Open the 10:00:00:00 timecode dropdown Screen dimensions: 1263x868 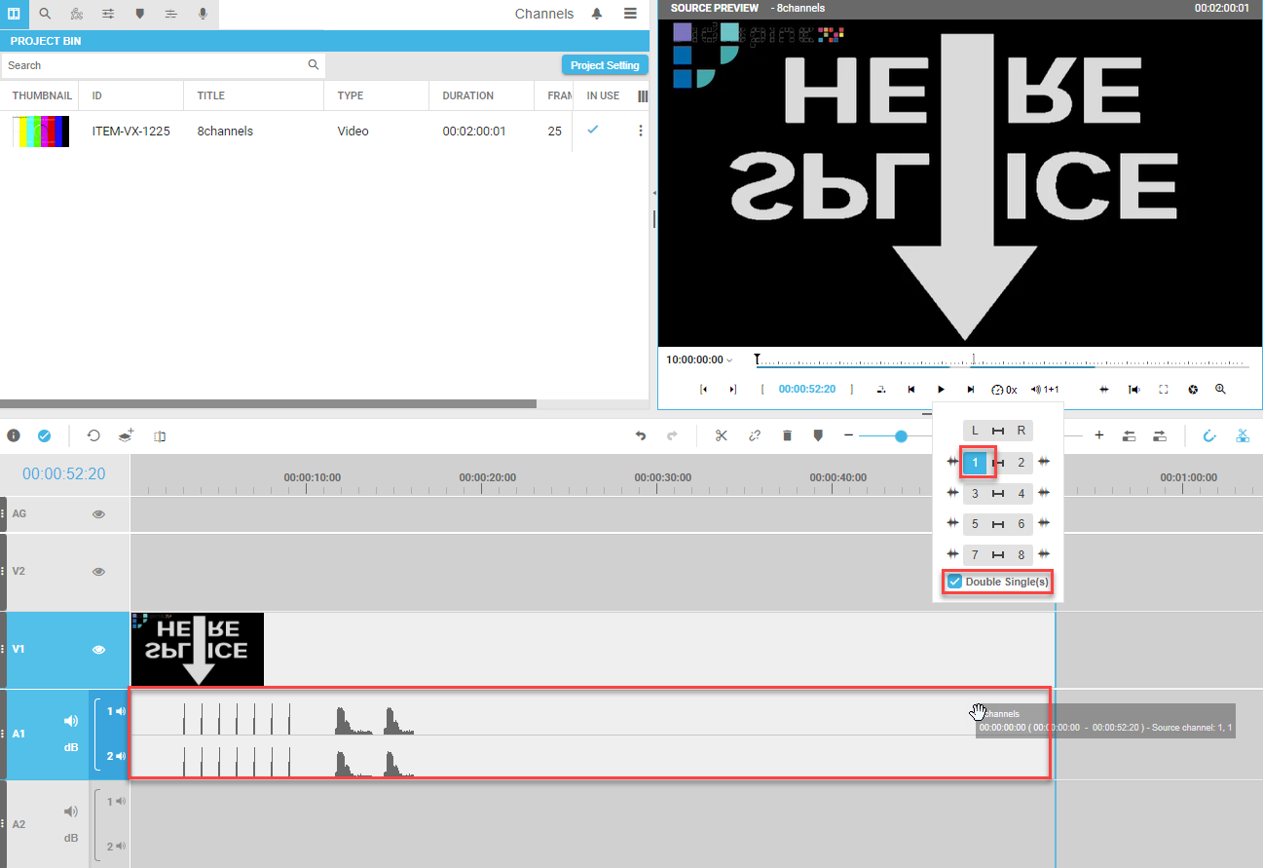[x=699, y=360]
